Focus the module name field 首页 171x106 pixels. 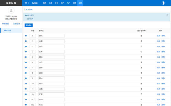point(51,36)
